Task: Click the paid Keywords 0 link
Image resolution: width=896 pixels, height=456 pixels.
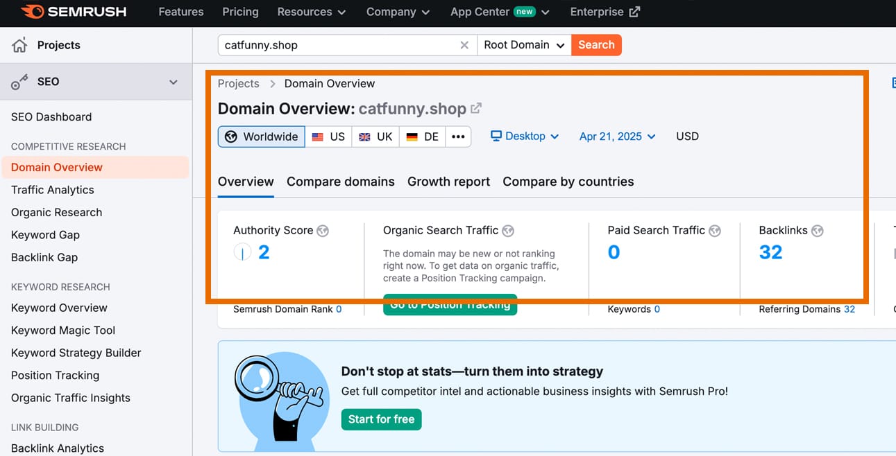Action: [x=657, y=310]
